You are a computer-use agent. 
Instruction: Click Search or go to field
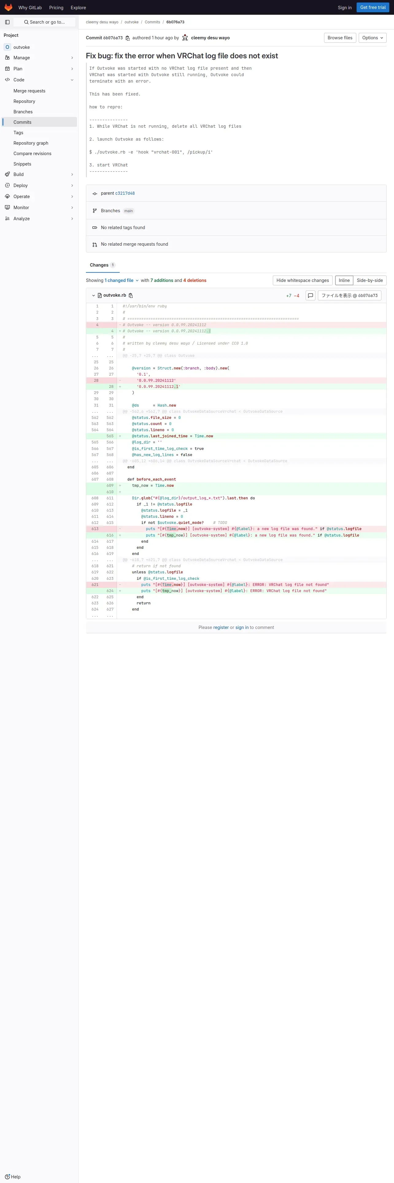click(44, 22)
